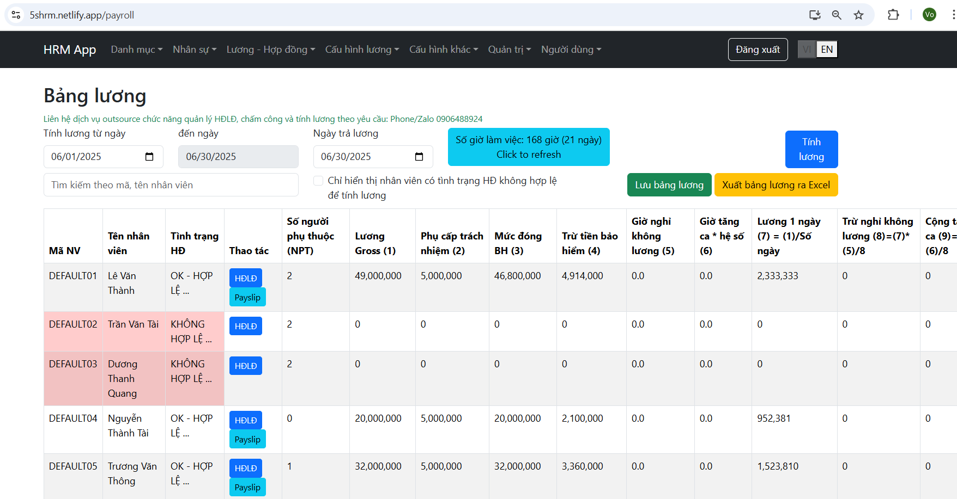The image size is (957, 499).
Task: Open the browser three-dot menu
Action: [x=953, y=15]
